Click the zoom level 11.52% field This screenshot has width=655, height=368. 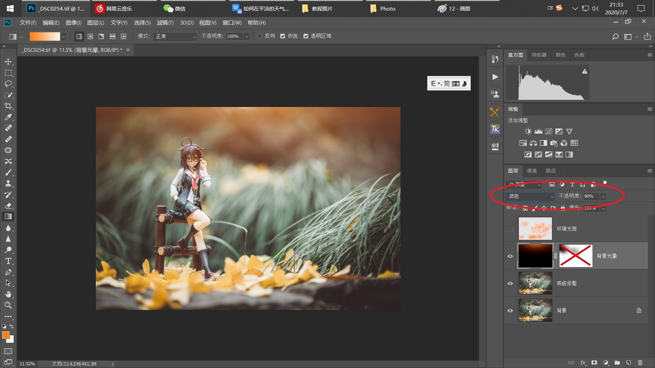tap(27, 364)
